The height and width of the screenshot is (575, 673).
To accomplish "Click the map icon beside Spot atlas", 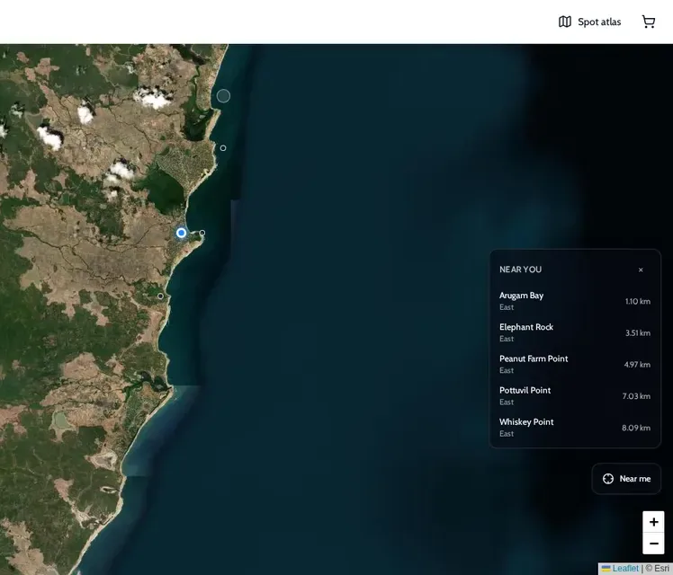I will click(565, 22).
